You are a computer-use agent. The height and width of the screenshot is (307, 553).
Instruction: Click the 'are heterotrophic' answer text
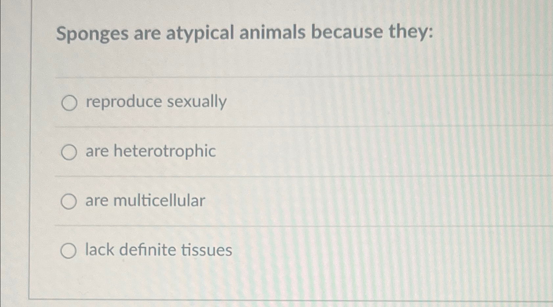pyautogui.click(x=150, y=151)
